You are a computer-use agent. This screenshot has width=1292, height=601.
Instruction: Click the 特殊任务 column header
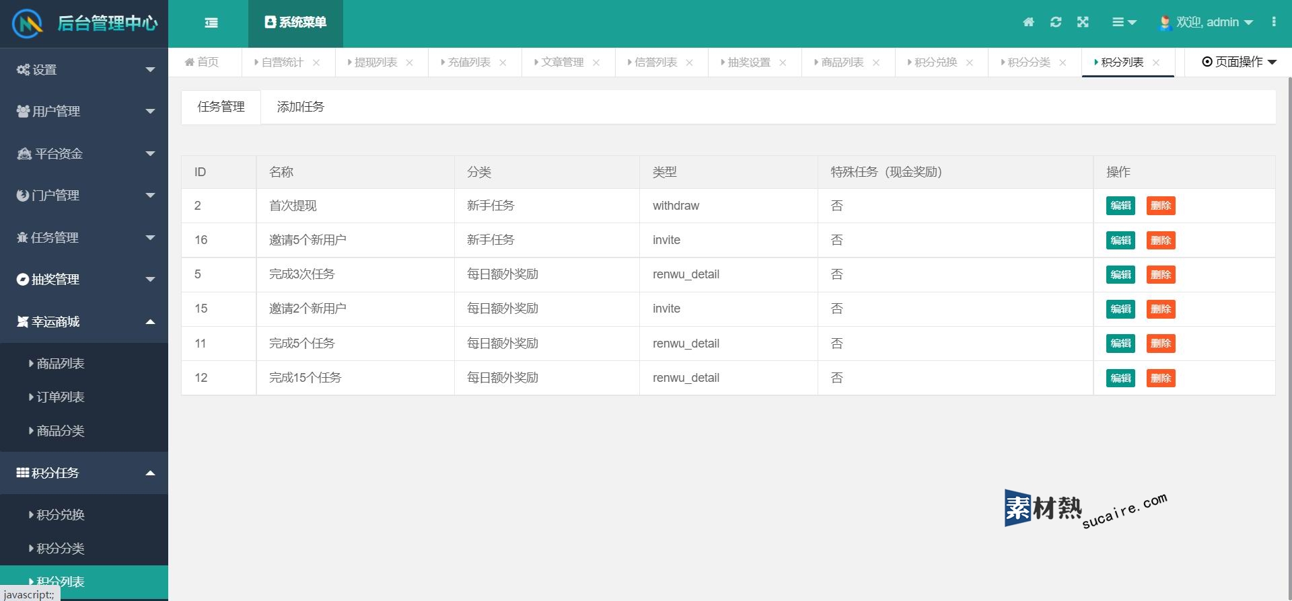pos(955,172)
